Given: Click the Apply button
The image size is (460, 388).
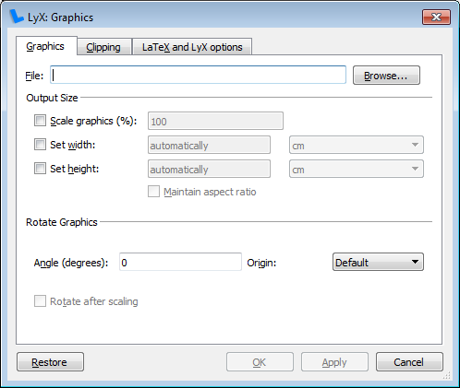Looking at the screenshot, I should (x=334, y=362).
